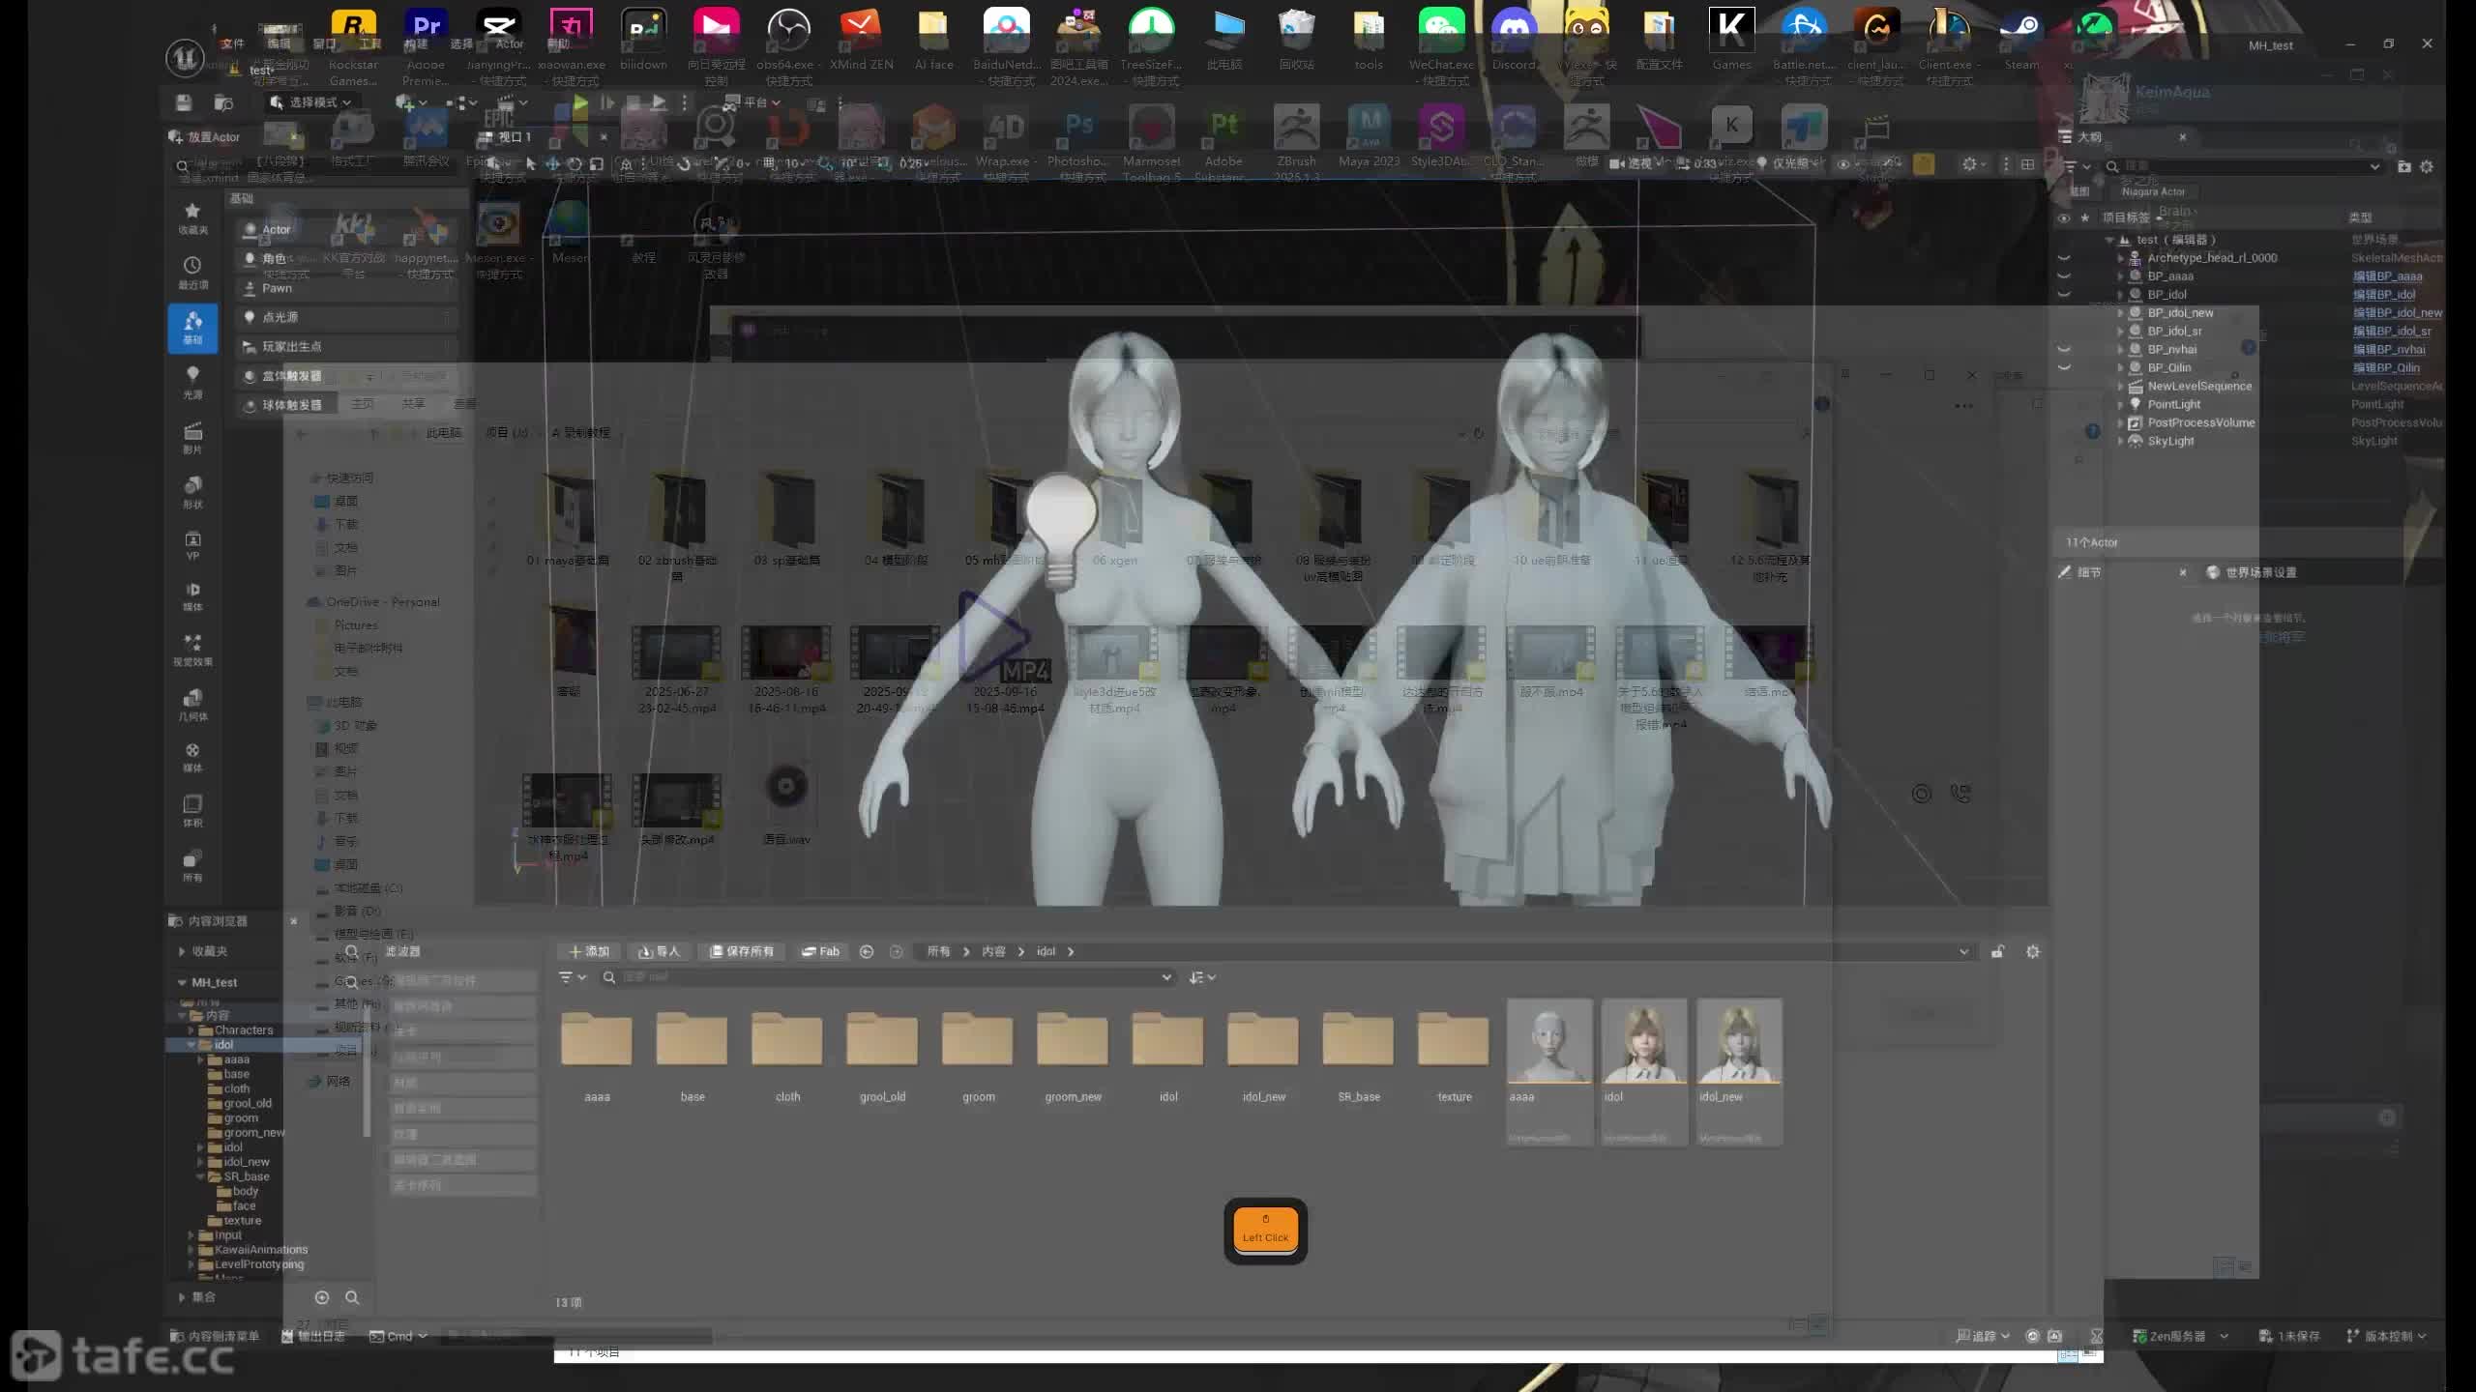Select the 形状 (Shapes) category icon
The image size is (2476, 1392).
click(x=192, y=491)
